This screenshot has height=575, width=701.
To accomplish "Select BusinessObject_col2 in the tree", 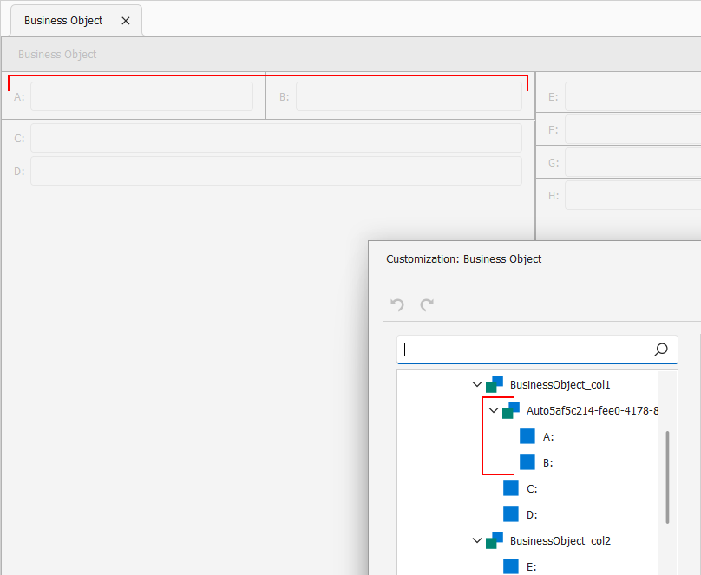I will point(560,540).
